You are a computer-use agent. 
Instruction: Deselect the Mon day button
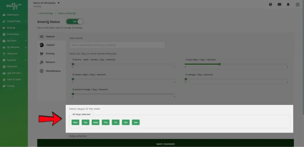[75, 122]
